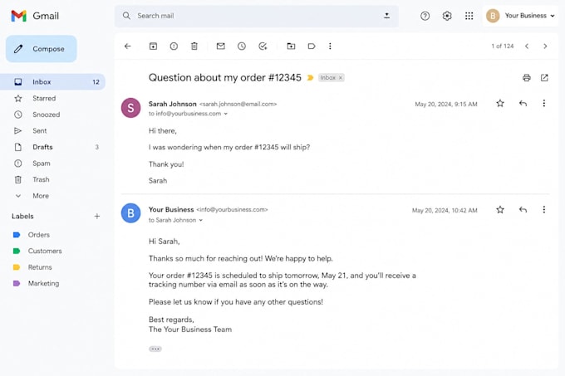Archive the open conversation

coord(153,46)
